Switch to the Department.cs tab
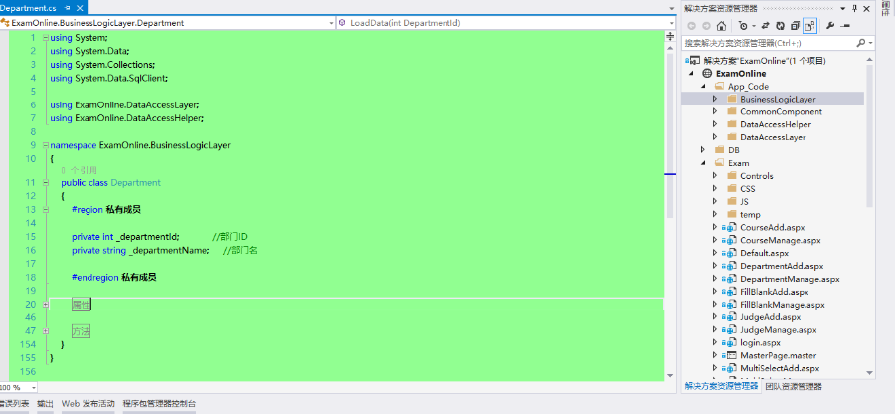This screenshot has height=414, width=895. coord(28,8)
